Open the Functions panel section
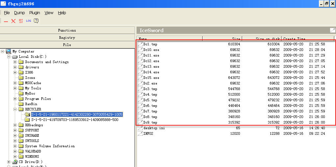 click(x=67, y=30)
